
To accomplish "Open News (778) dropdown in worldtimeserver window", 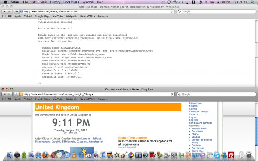I will [x=88, y=99].
